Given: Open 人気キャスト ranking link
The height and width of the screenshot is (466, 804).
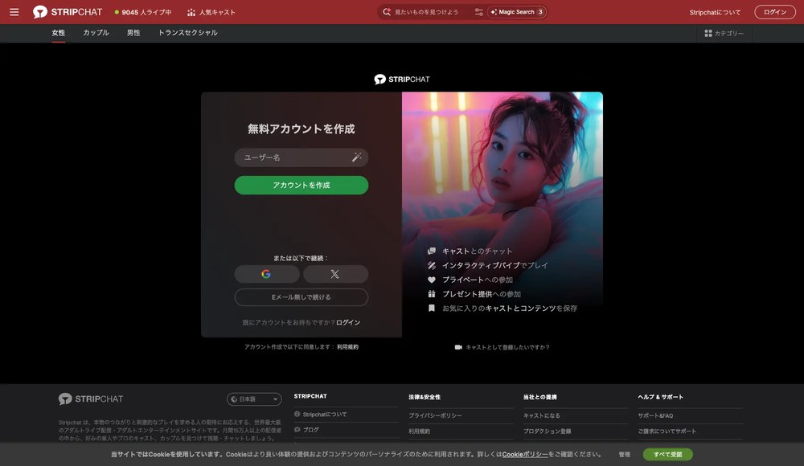Looking at the screenshot, I should 211,12.
